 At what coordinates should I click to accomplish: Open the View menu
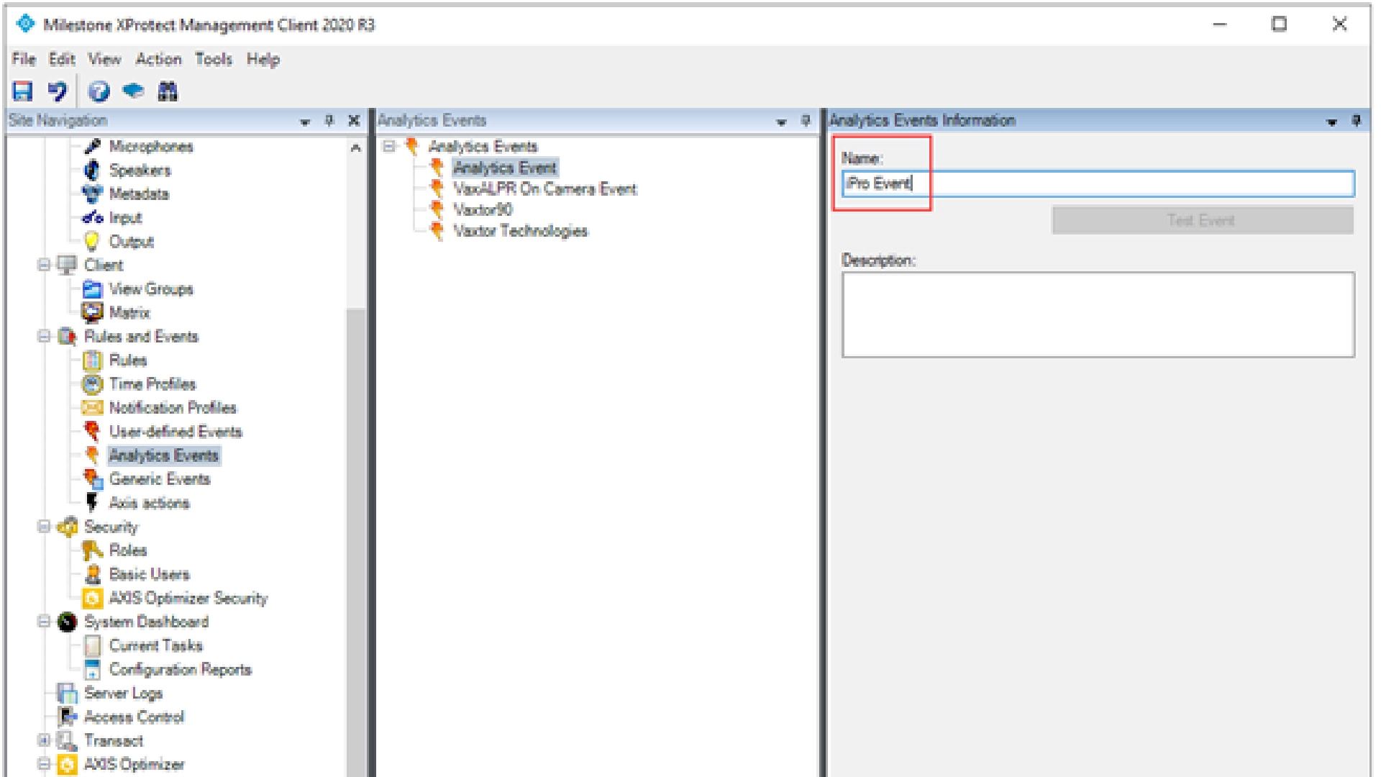tap(104, 59)
